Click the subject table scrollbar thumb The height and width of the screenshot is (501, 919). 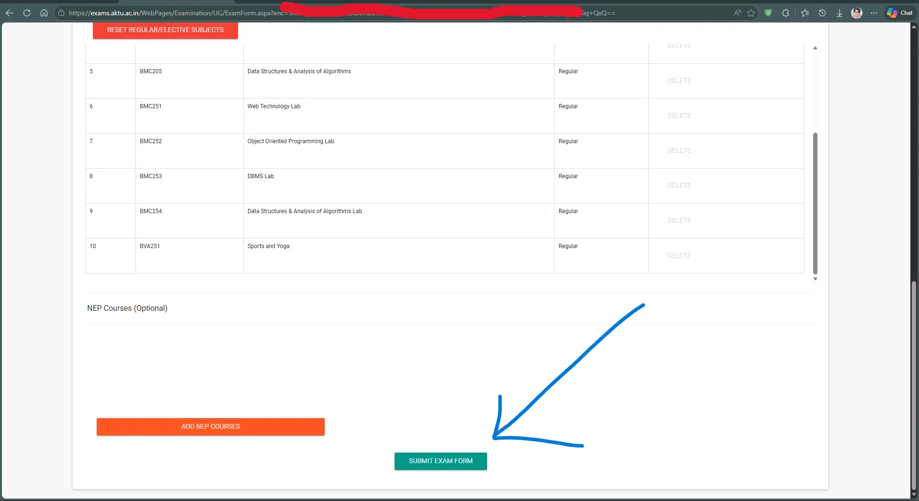tap(815, 203)
